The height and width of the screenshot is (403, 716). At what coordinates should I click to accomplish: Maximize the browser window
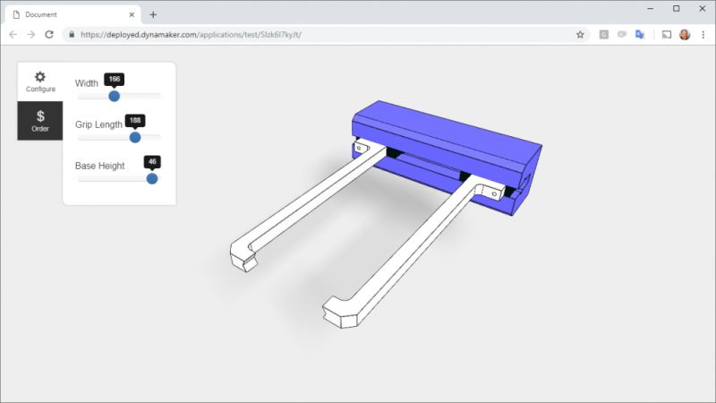677,9
